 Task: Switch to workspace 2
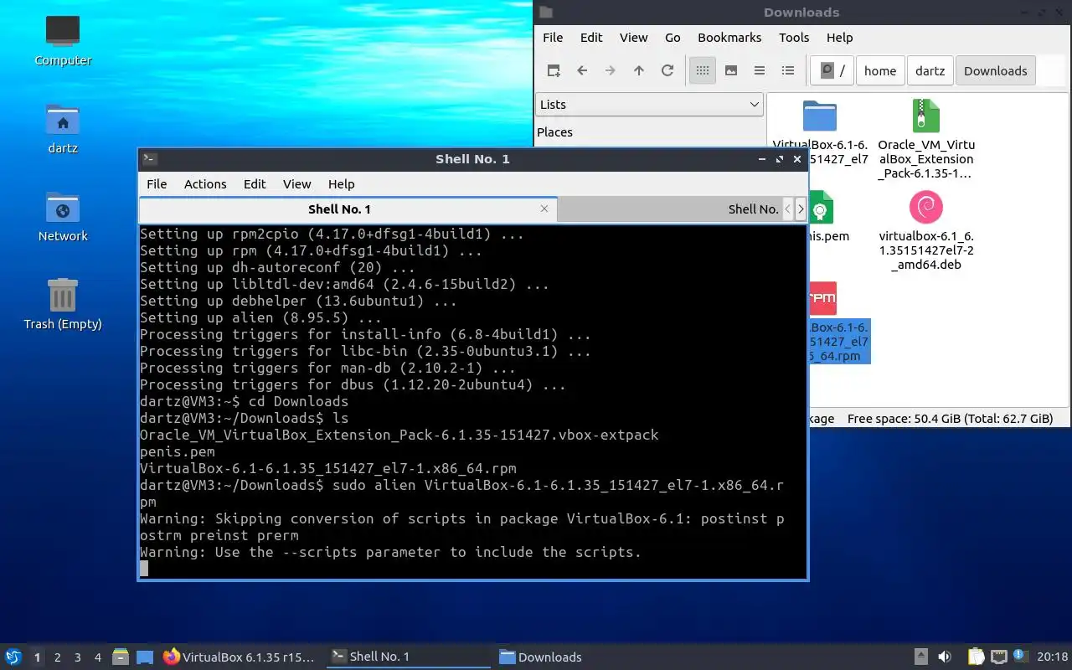57,657
